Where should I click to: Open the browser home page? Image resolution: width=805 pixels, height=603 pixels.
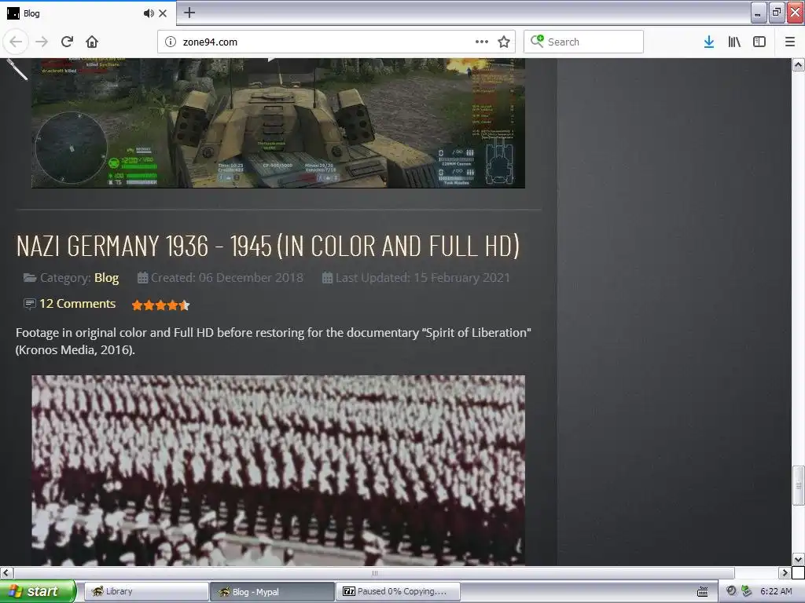92,42
